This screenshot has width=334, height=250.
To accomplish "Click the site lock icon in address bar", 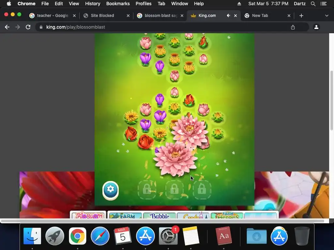I will 41,27.
